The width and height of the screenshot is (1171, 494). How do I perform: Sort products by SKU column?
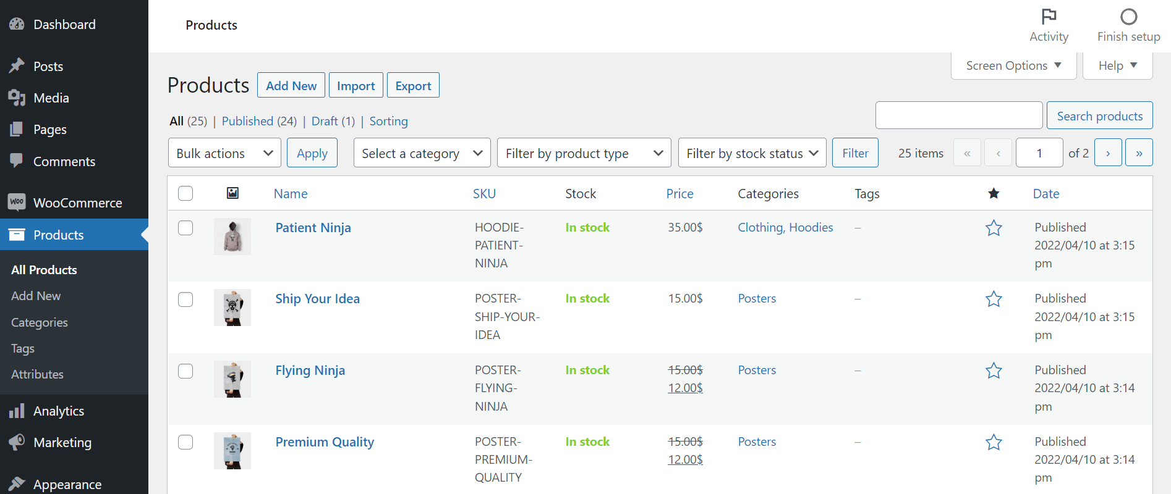pyautogui.click(x=484, y=193)
